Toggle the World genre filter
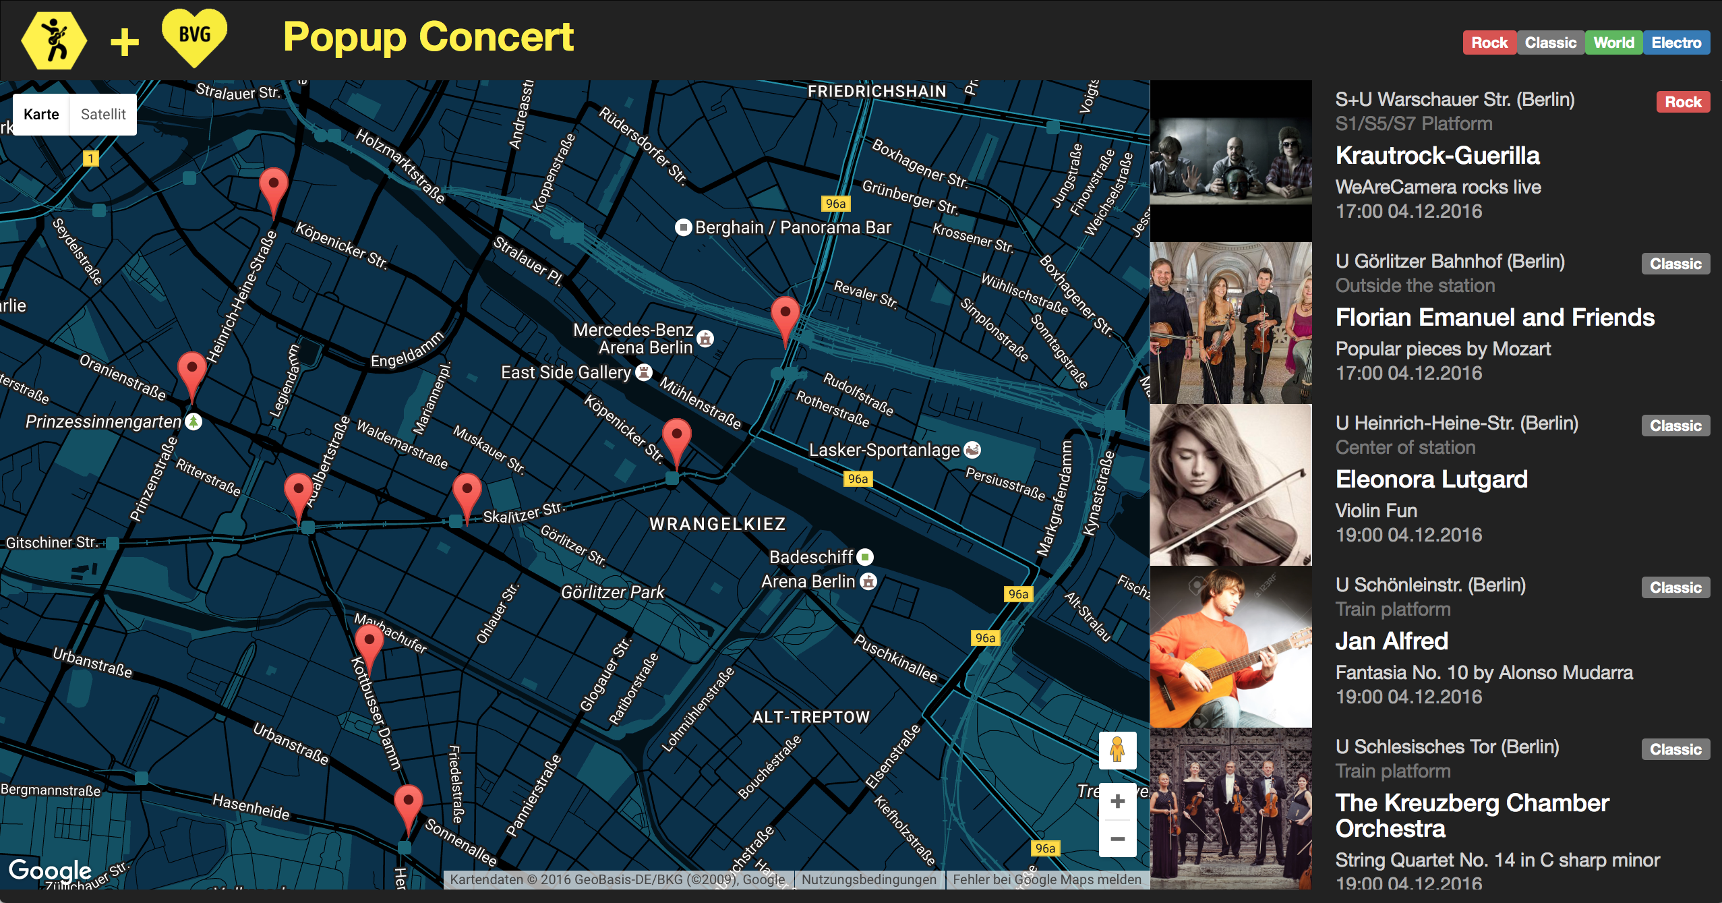 [1613, 42]
